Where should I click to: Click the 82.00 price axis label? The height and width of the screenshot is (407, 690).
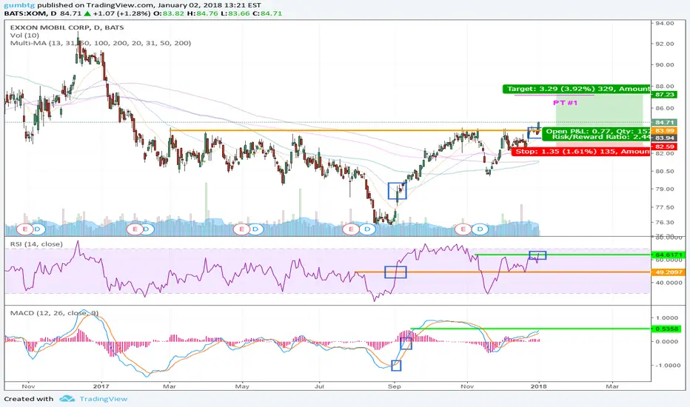(665, 154)
